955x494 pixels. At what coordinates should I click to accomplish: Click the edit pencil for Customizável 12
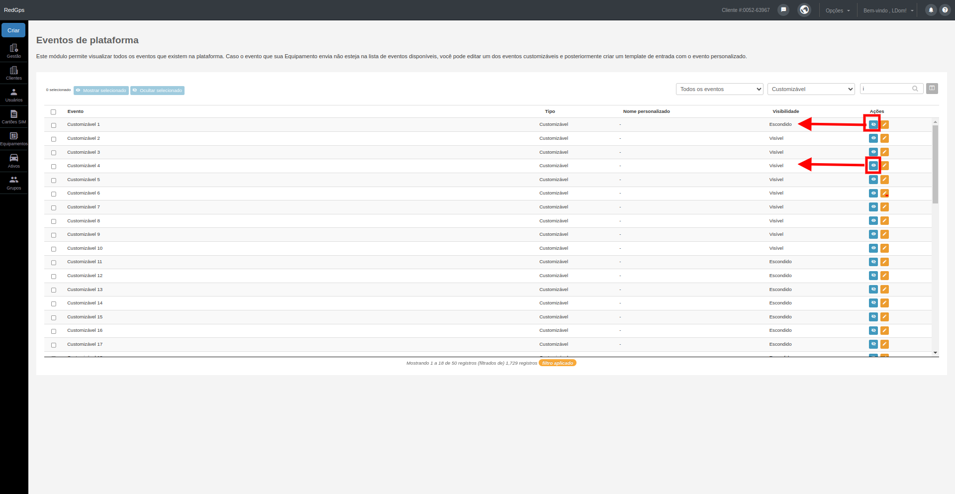click(884, 276)
